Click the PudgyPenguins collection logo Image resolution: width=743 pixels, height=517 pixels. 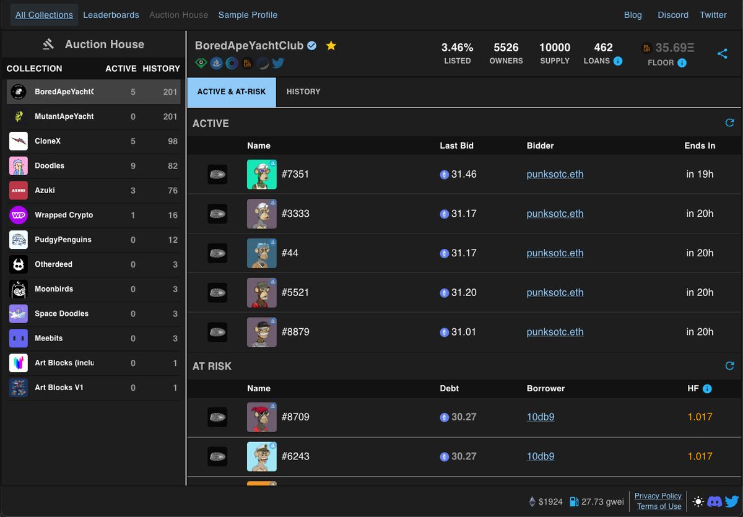click(19, 240)
